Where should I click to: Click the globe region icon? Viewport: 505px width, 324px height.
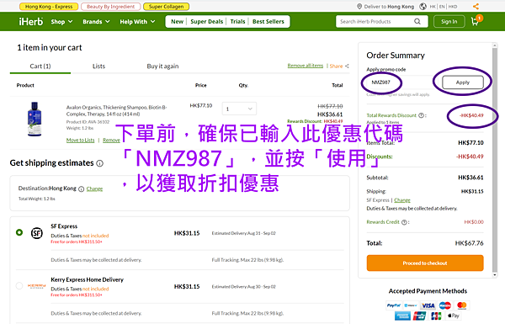(423, 7)
